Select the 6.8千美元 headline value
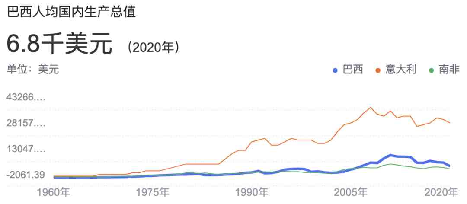 59,45
